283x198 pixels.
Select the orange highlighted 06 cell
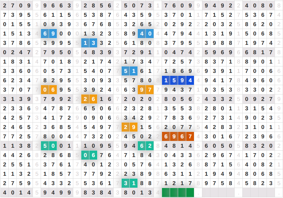pos(49,90)
